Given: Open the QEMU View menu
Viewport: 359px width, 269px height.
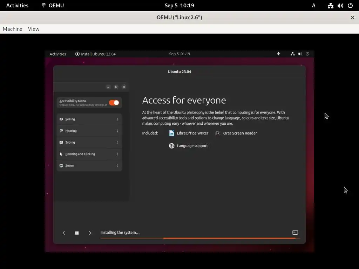Looking at the screenshot, I should click(x=34, y=29).
